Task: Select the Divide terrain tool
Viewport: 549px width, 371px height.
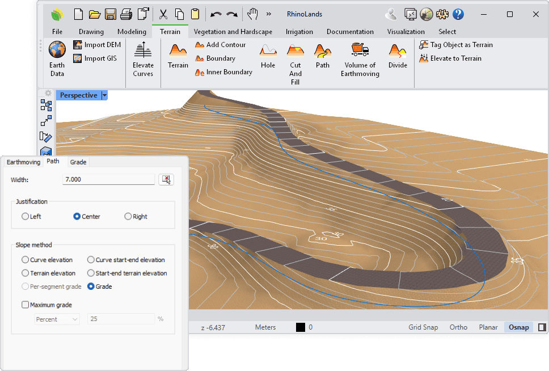Action: click(398, 57)
